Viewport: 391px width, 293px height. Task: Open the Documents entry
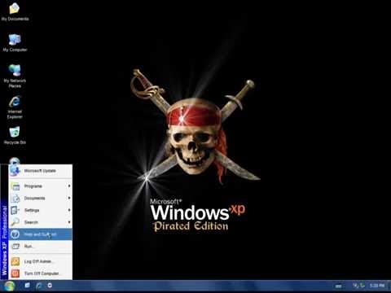(x=41, y=199)
